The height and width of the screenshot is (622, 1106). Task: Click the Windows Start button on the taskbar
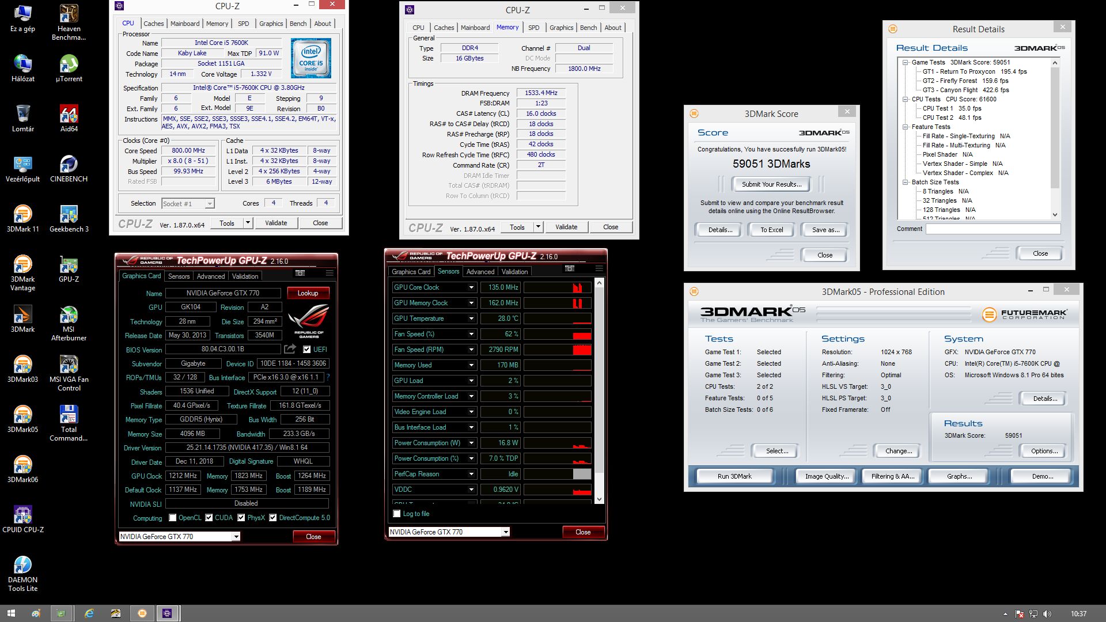tap(11, 613)
